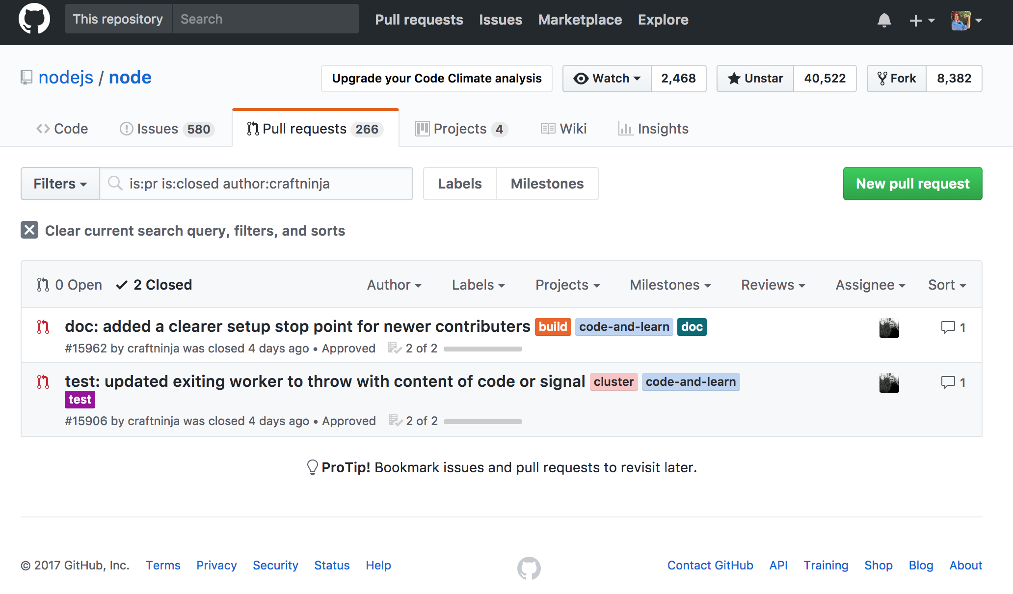Click the is:pr is:closed filter input
The image size is (1013, 594).
(x=256, y=184)
